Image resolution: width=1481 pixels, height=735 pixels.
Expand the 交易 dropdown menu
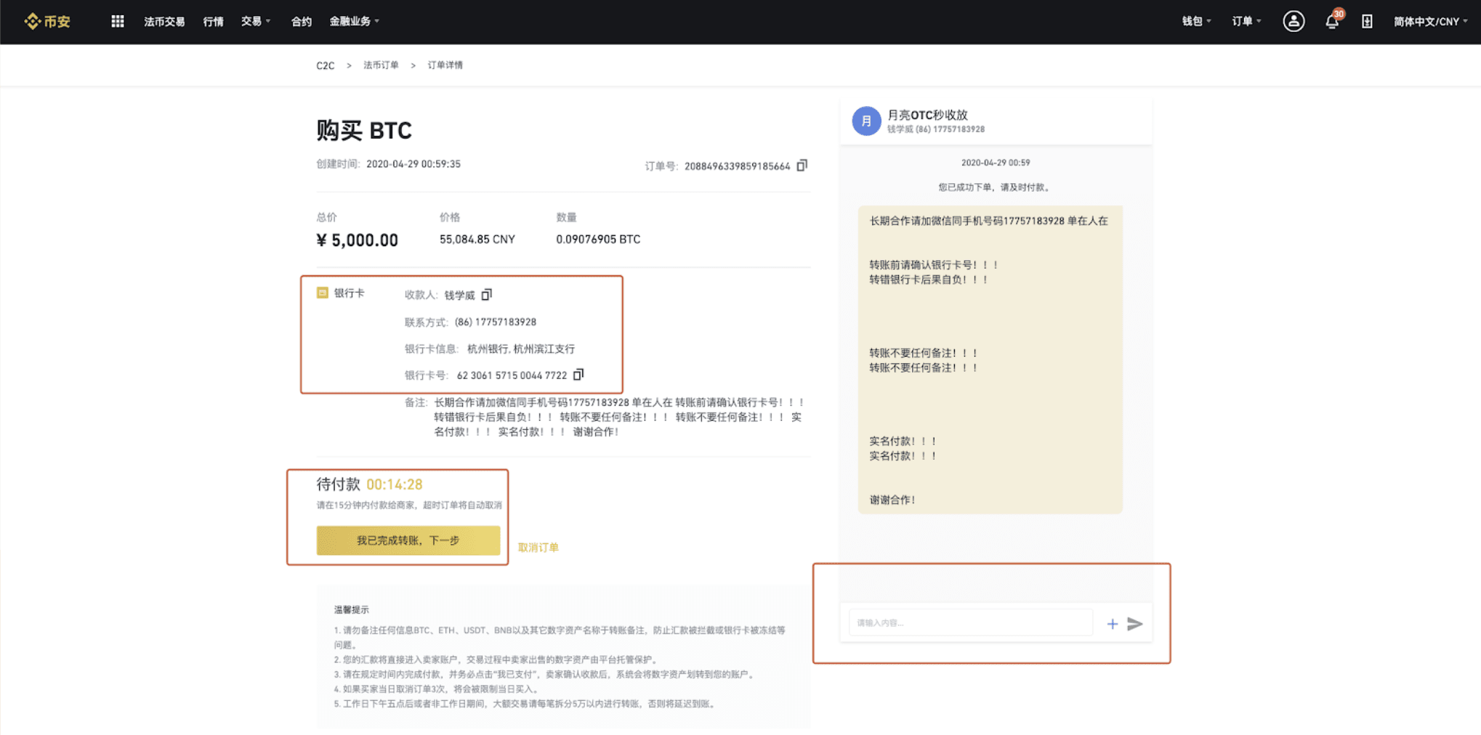[256, 21]
